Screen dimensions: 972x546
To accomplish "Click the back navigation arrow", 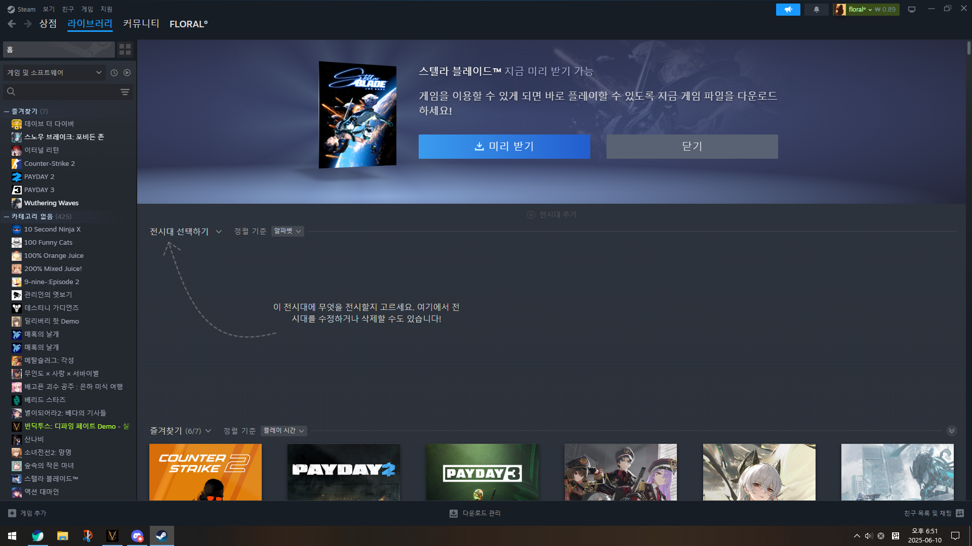I will [12, 24].
